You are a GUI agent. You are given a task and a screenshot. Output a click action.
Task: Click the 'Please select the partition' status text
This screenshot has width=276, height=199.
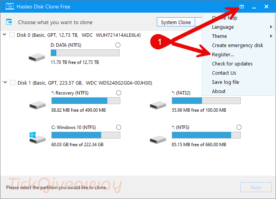[x=56, y=188]
